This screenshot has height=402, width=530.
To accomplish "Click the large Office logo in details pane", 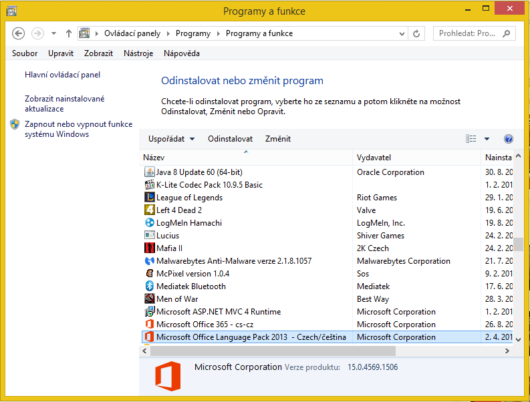I will (x=168, y=376).
